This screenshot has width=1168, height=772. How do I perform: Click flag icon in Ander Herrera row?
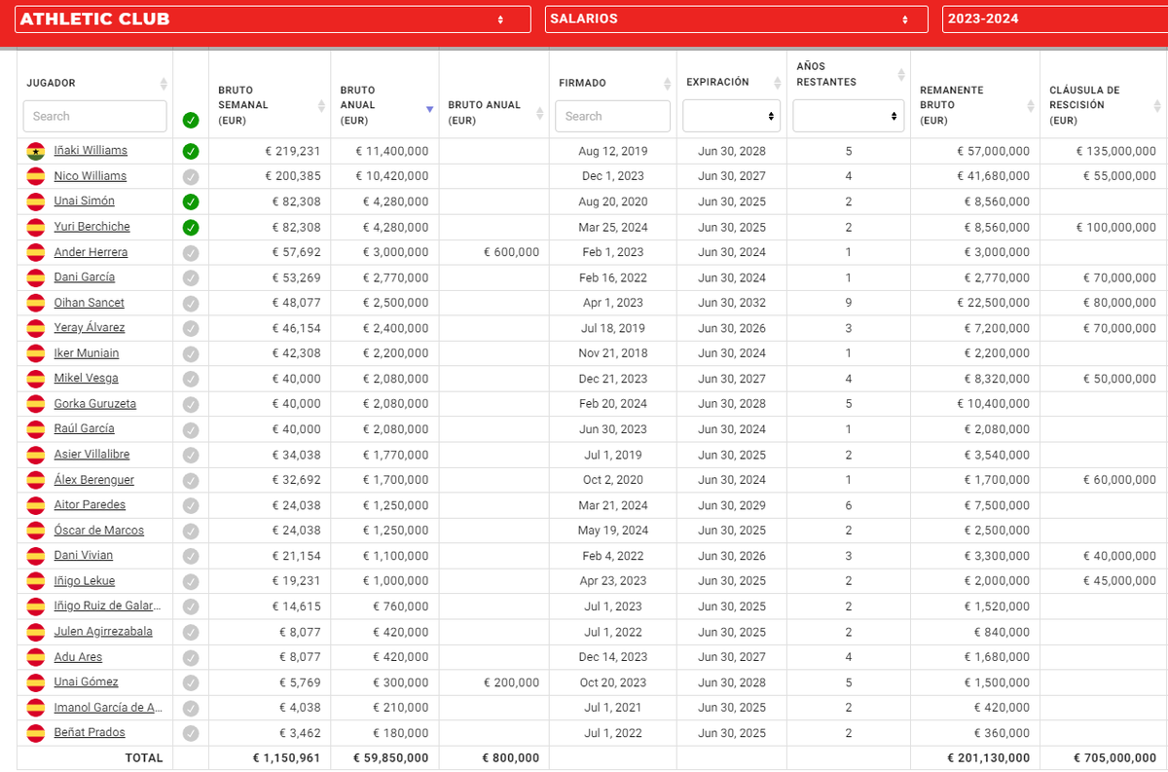click(36, 252)
